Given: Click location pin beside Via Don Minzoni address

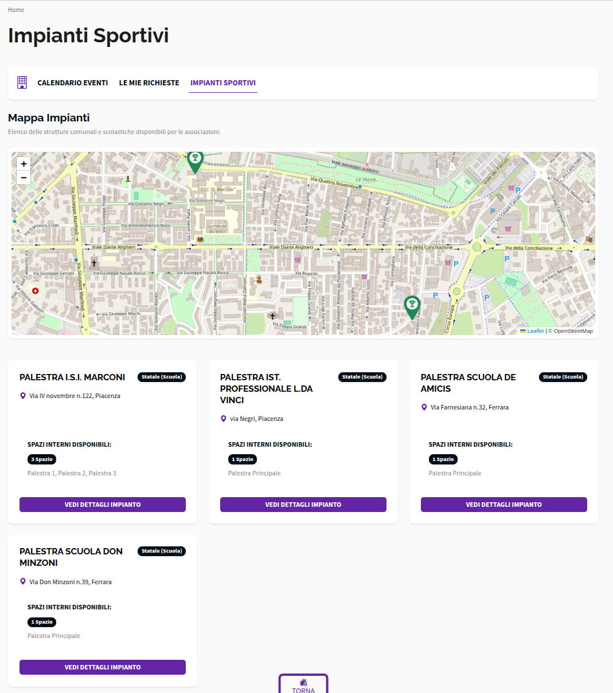Looking at the screenshot, I should click(23, 582).
